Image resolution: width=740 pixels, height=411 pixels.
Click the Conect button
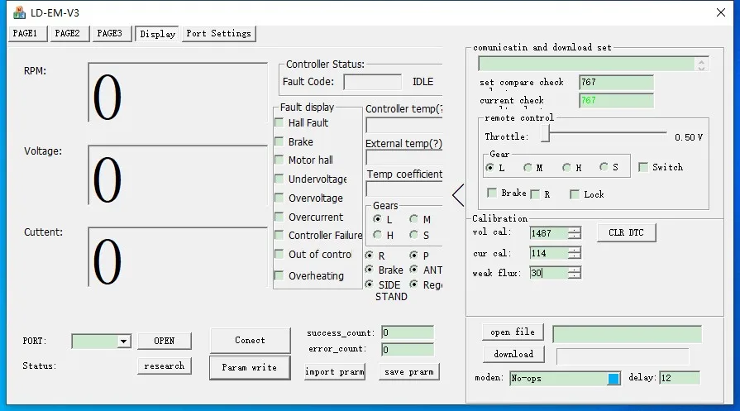[x=251, y=340]
